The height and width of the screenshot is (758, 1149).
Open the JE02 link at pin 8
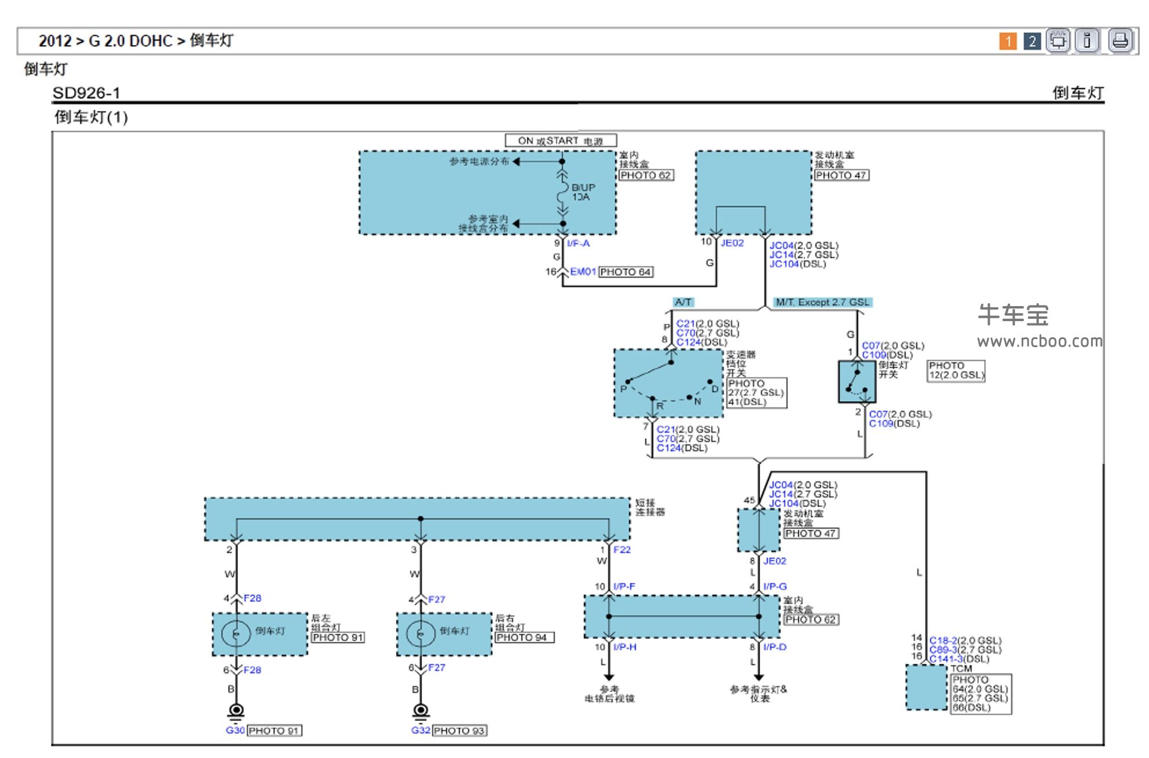[x=774, y=561]
